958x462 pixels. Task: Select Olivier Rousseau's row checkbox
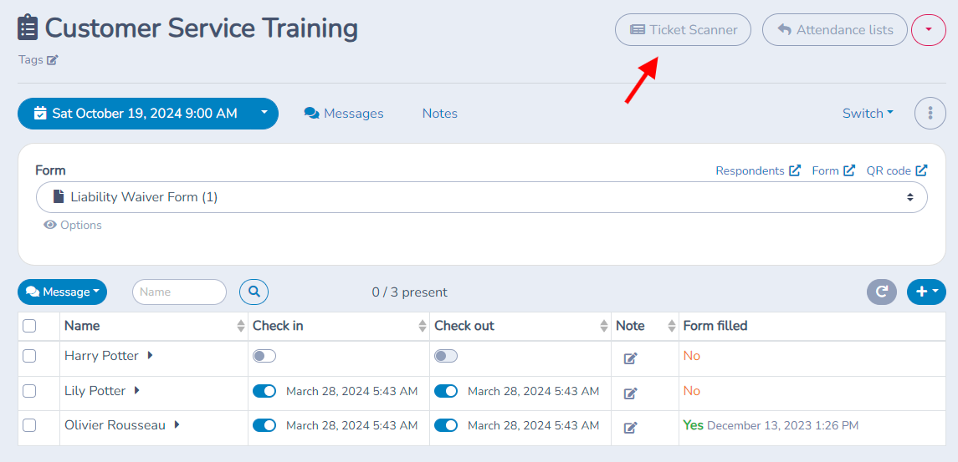[x=29, y=425]
